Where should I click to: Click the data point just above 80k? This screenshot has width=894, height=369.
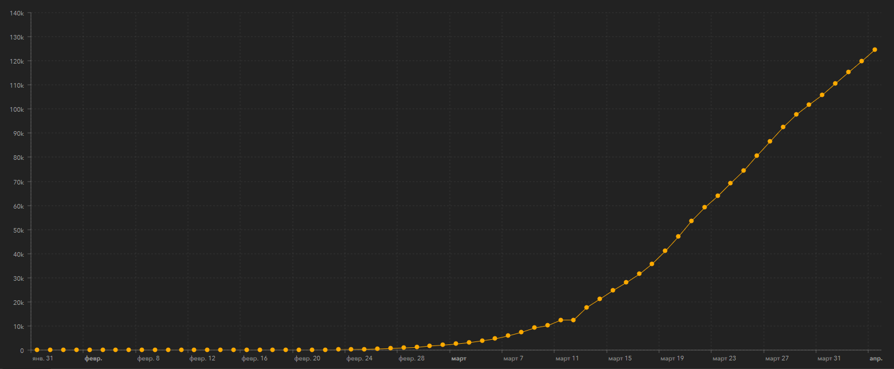coord(756,156)
